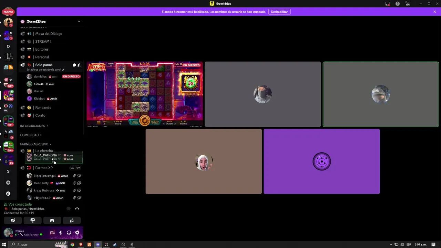Screen dimensions: 441x248
Task: Open the OBS icon in taskbar
Action: pos(123,245)
